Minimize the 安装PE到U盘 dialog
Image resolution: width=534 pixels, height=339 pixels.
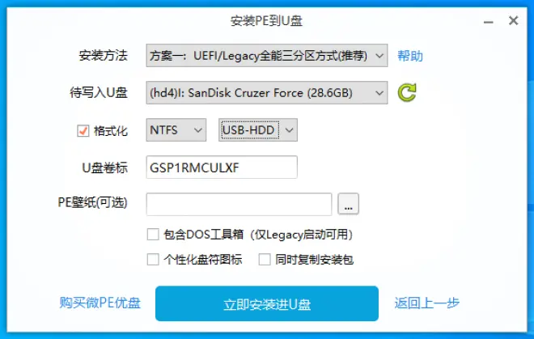click(489, 22)
